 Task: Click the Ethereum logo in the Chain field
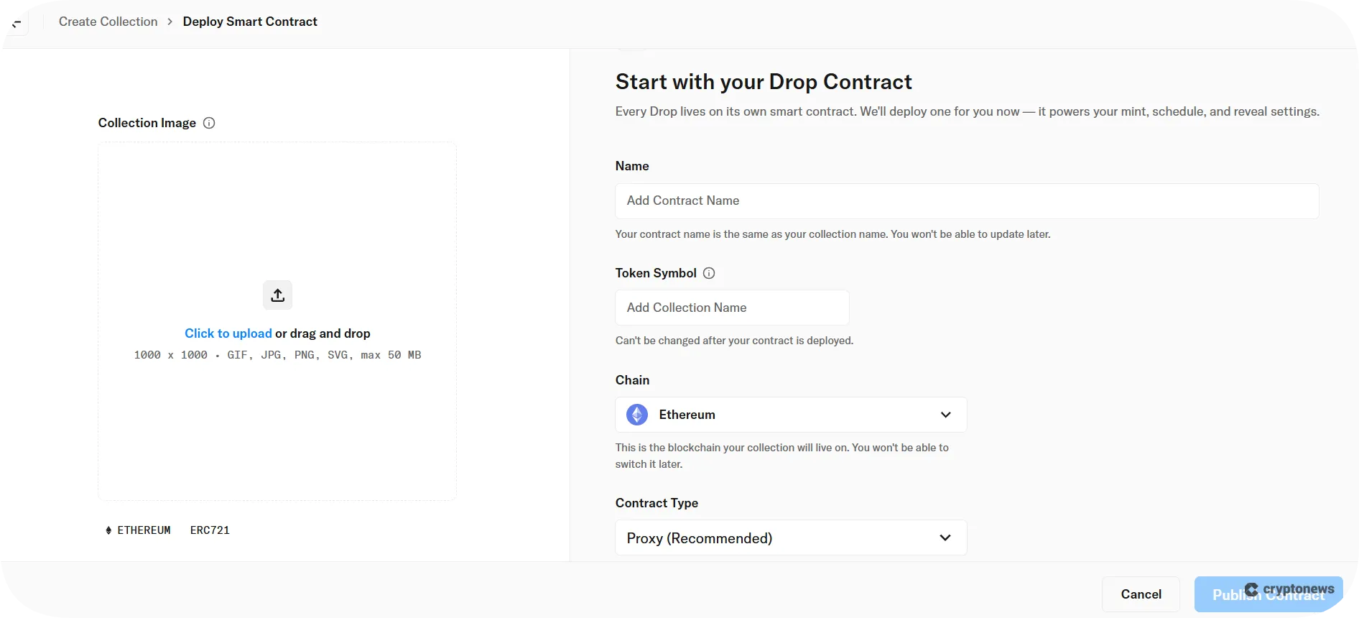pos(637,415)
